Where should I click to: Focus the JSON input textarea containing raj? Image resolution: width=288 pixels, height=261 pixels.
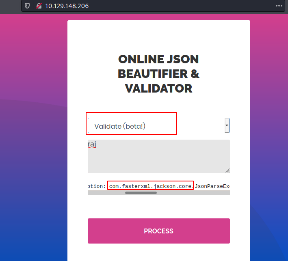[x=159, y=156]
